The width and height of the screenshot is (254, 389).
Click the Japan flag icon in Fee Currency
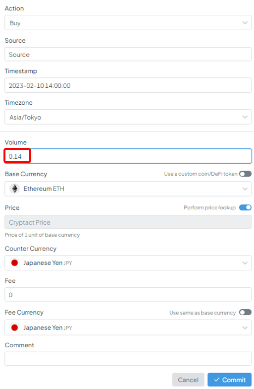15,327
